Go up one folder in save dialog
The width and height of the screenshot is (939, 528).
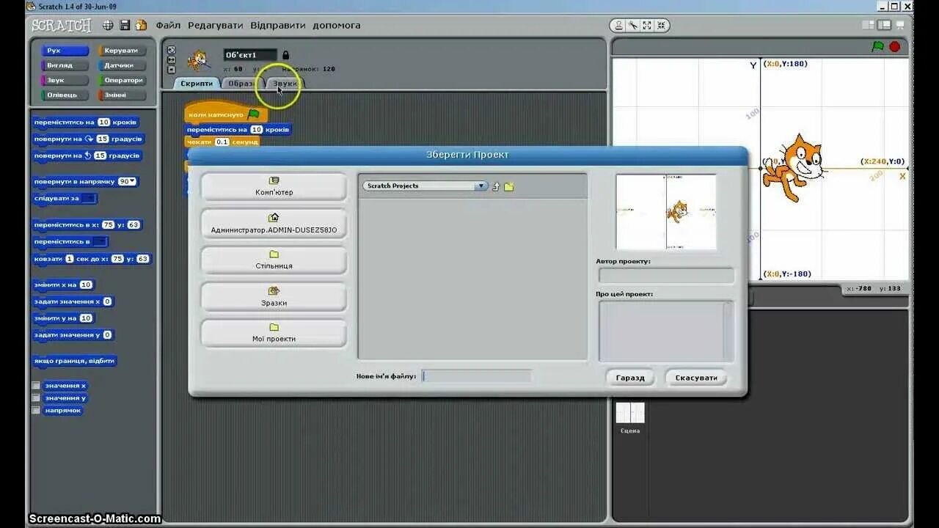point(495,186)
